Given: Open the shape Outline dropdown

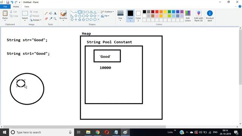Looking at the screenshot, I should click(107, 12).
